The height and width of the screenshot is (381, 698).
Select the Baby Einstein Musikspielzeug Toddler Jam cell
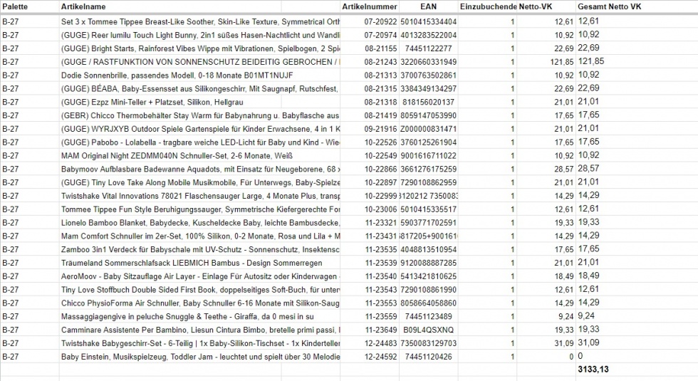tap(200, 357)
